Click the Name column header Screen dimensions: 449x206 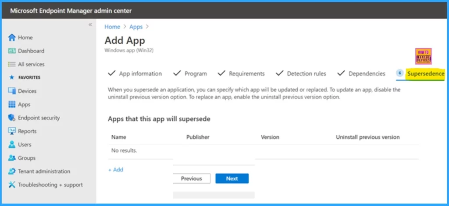tap(118, 137)
